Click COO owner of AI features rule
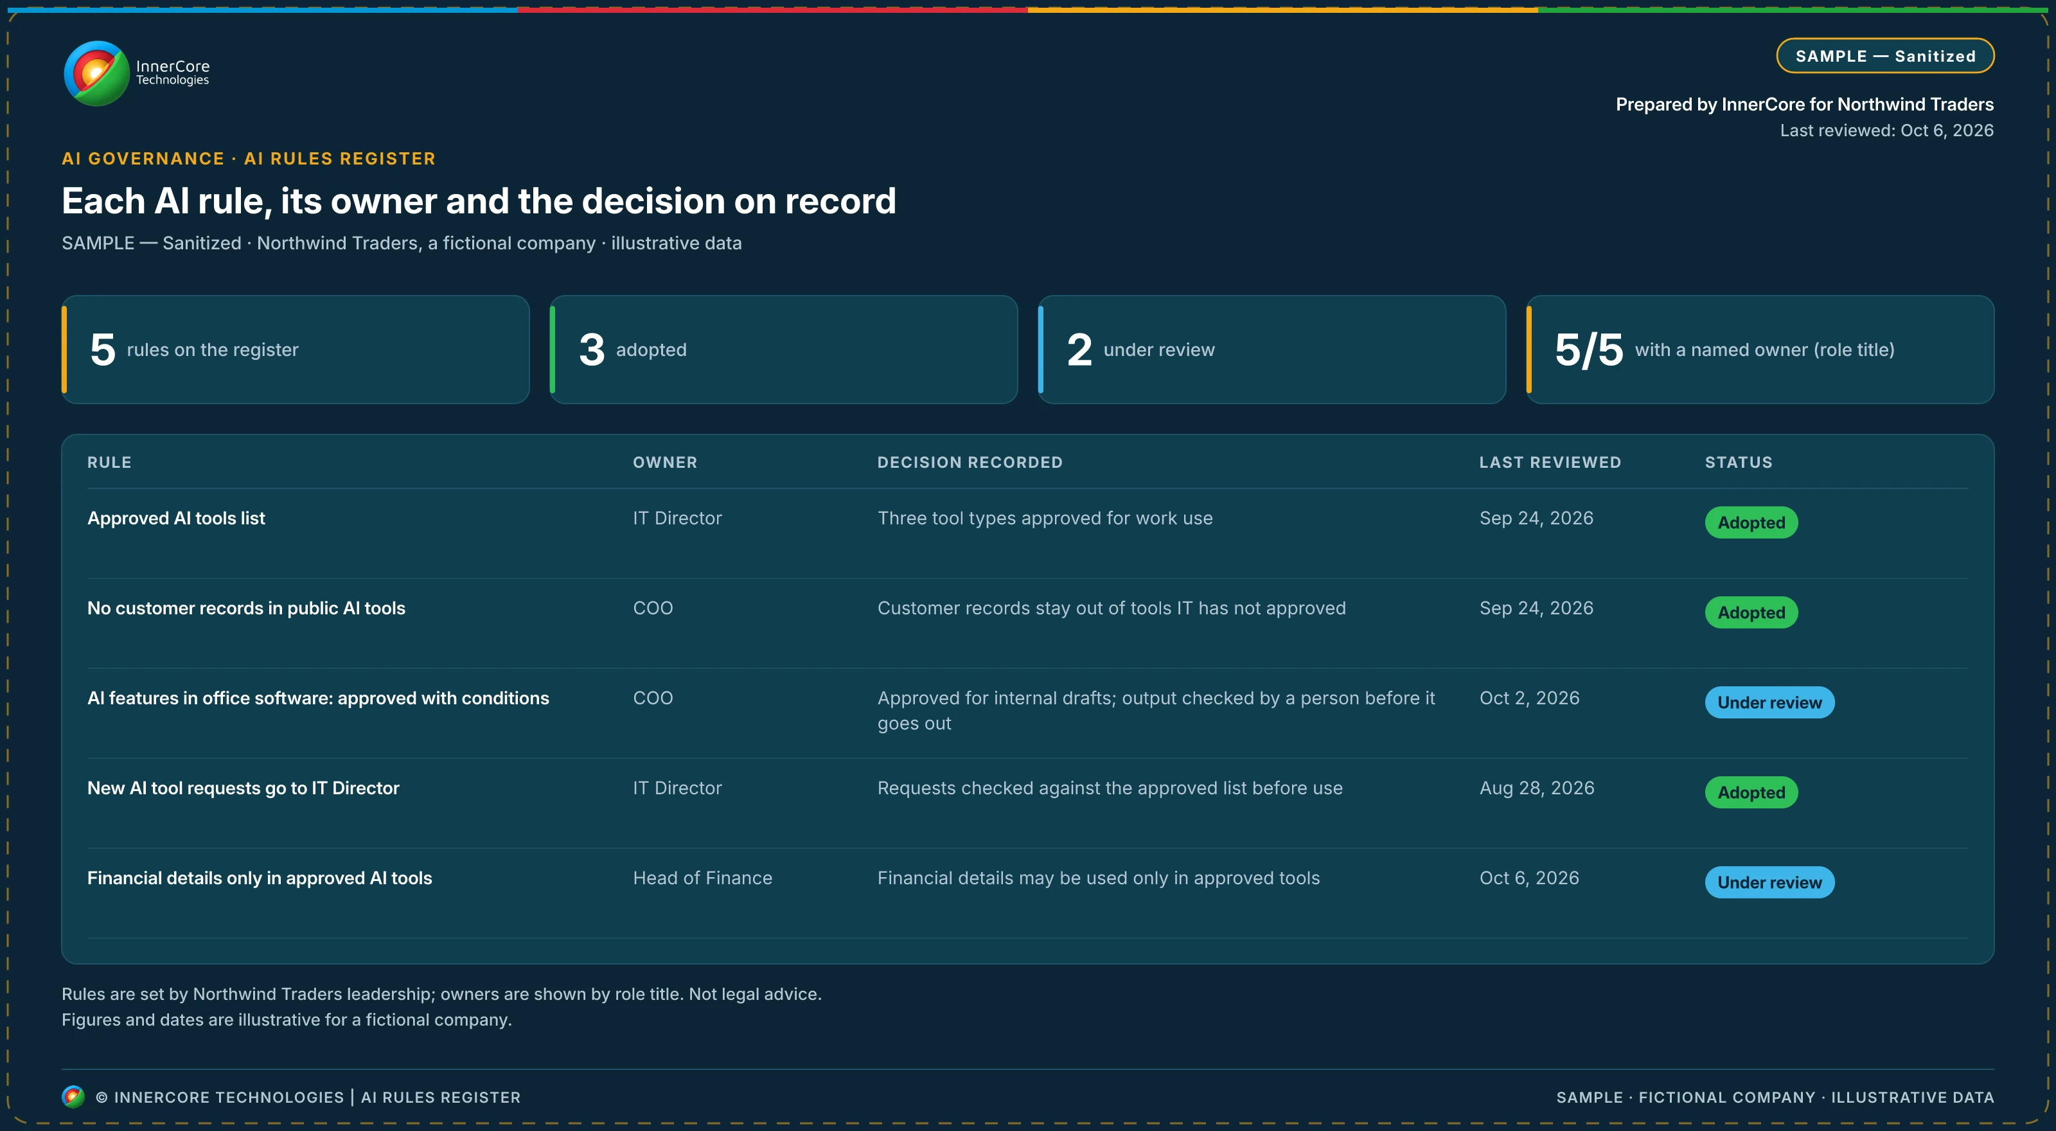 653,699
